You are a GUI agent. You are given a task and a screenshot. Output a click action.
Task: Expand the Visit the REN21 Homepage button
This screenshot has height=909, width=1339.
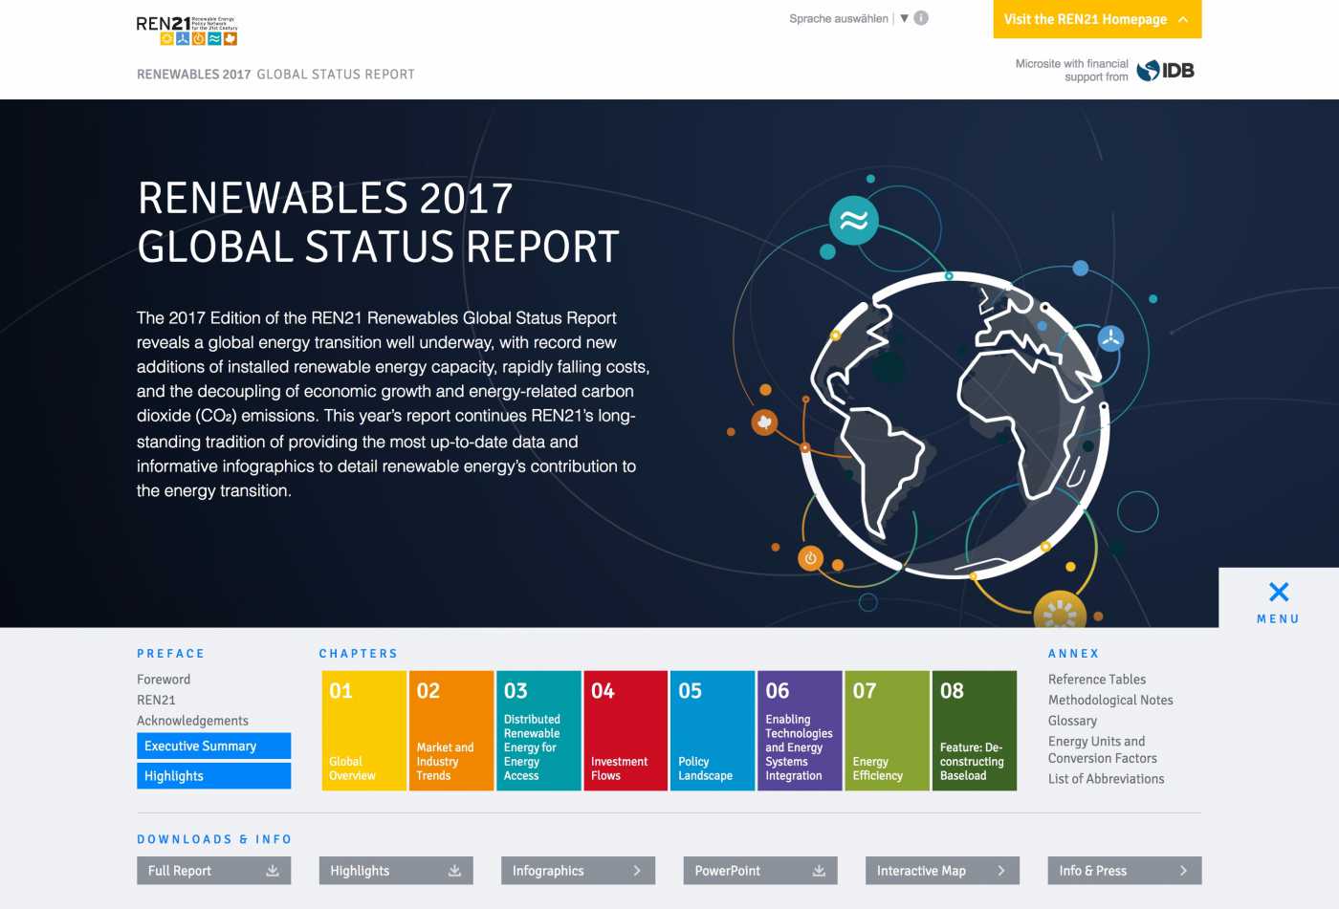[1097, 19]
